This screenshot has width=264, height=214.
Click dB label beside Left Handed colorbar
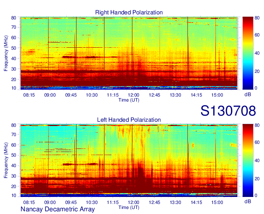[248, 202]
